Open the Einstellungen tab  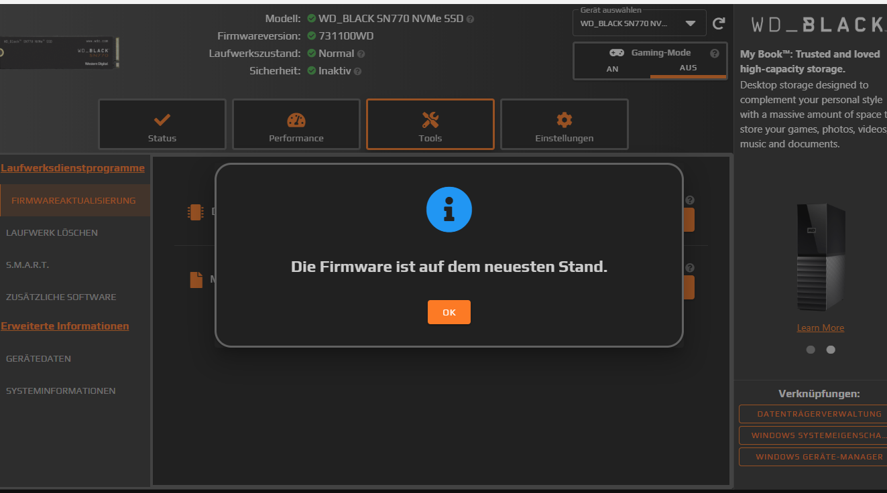pos(565,125)
